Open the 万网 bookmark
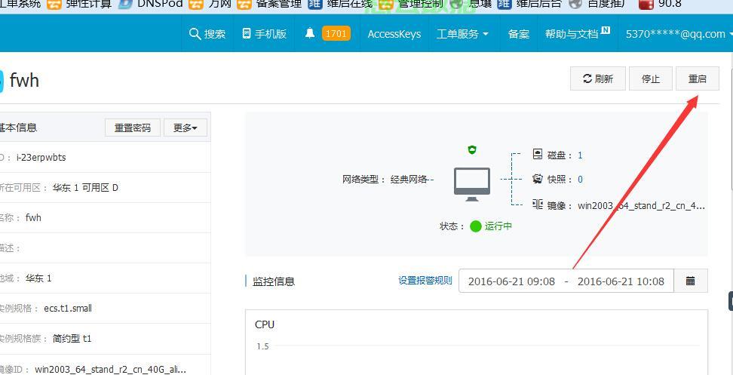 coord(210,5)
